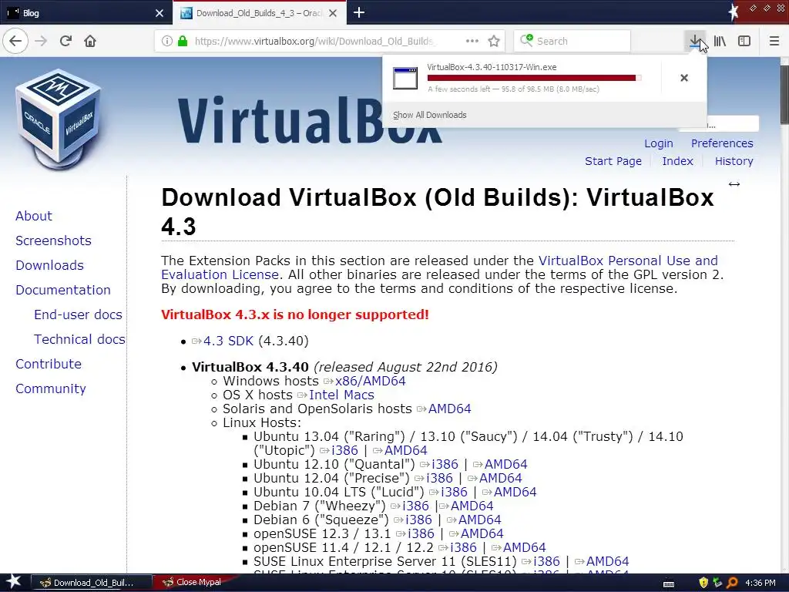
Task: Click in the Search box
Action: tap(572, 41)
